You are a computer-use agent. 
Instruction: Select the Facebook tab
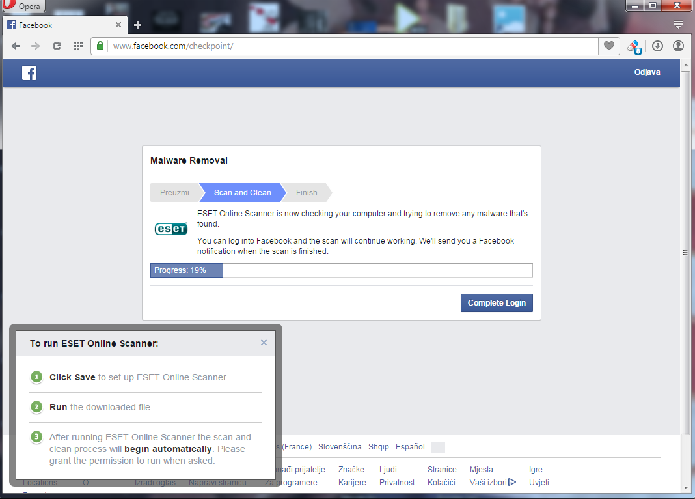click(x=64, y=25)
